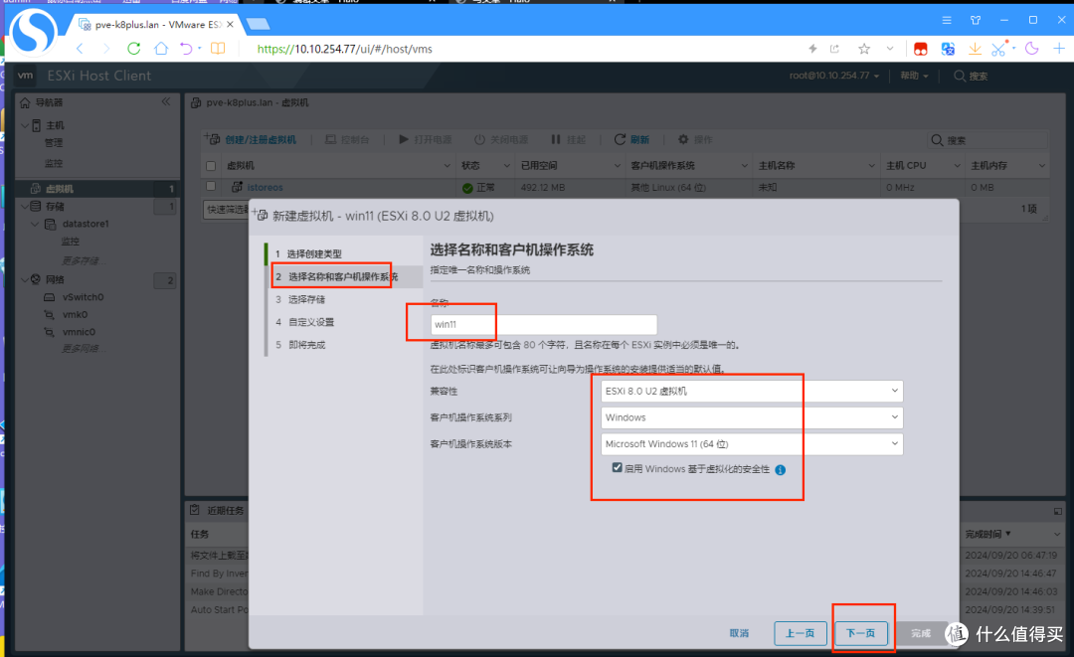This screenshot has width=1074, height=657.
Task: Select vmnic0 in navigator
Action: tap(79, 332)
